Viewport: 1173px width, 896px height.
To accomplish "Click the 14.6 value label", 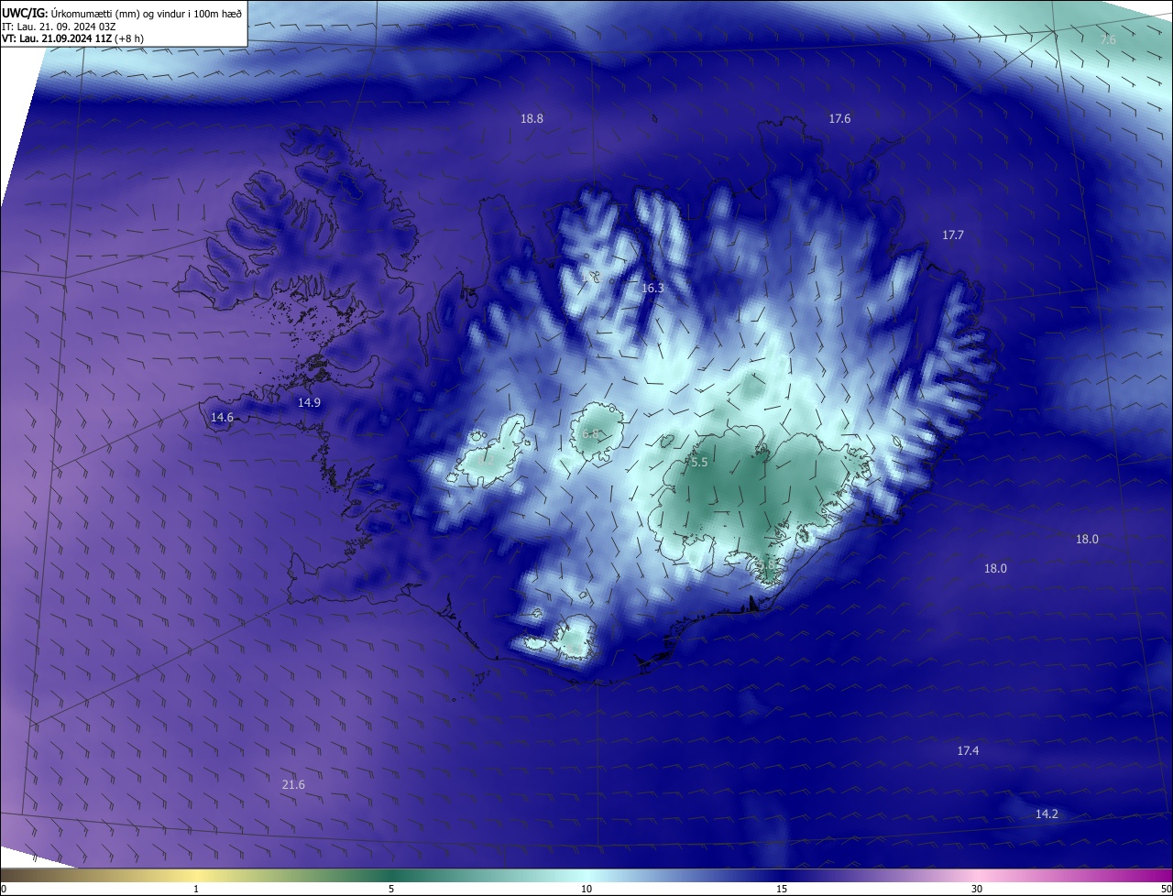I will click(222, 417).
